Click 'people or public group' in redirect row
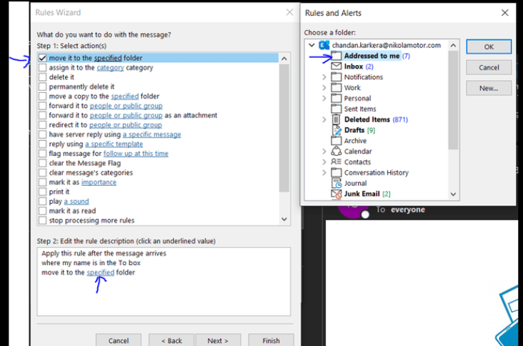 tap(126, 125)
